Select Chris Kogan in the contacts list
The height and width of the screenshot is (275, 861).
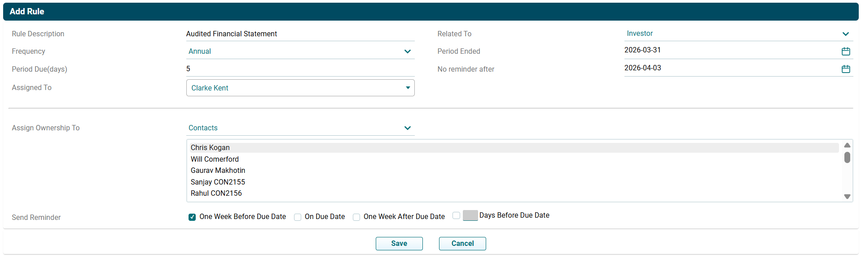(x=210, y=148)
